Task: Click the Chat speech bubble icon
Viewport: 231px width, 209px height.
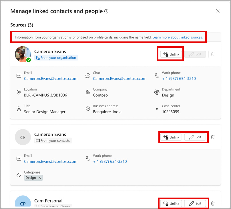Action: pos(88,75)
